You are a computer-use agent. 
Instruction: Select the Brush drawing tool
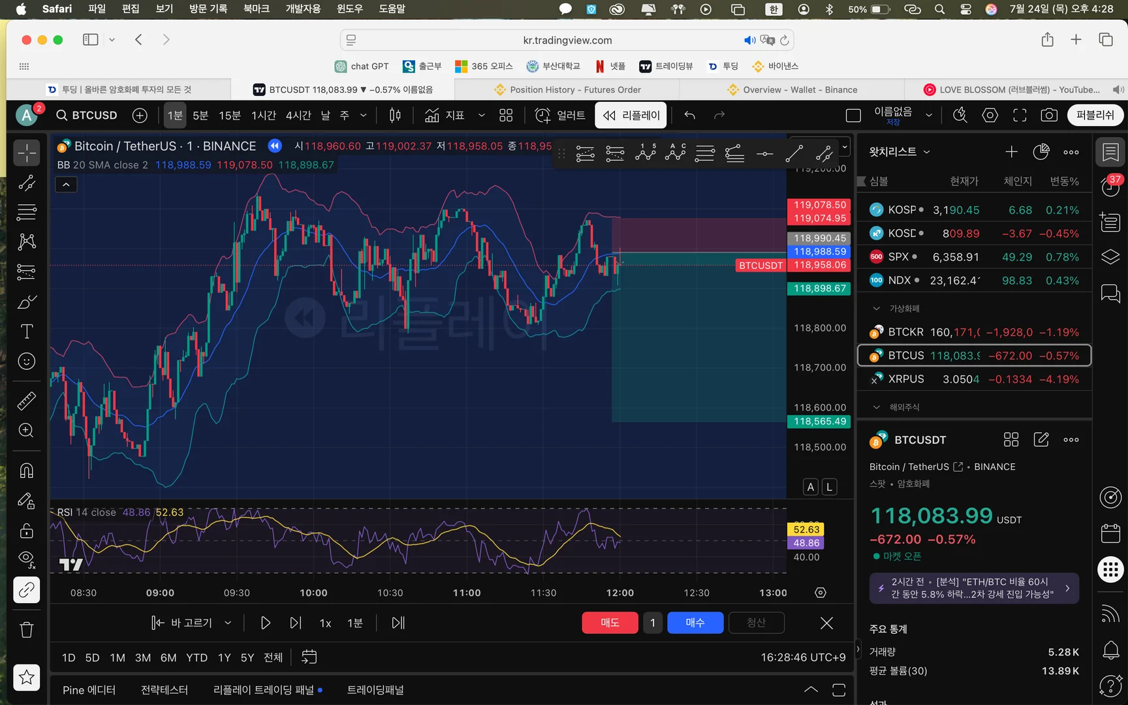click(27, 302)
